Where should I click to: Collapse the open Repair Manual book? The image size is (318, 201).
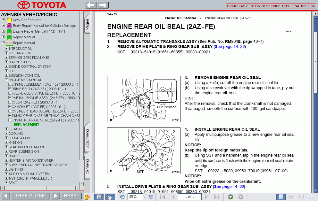(x=3, y=43)
